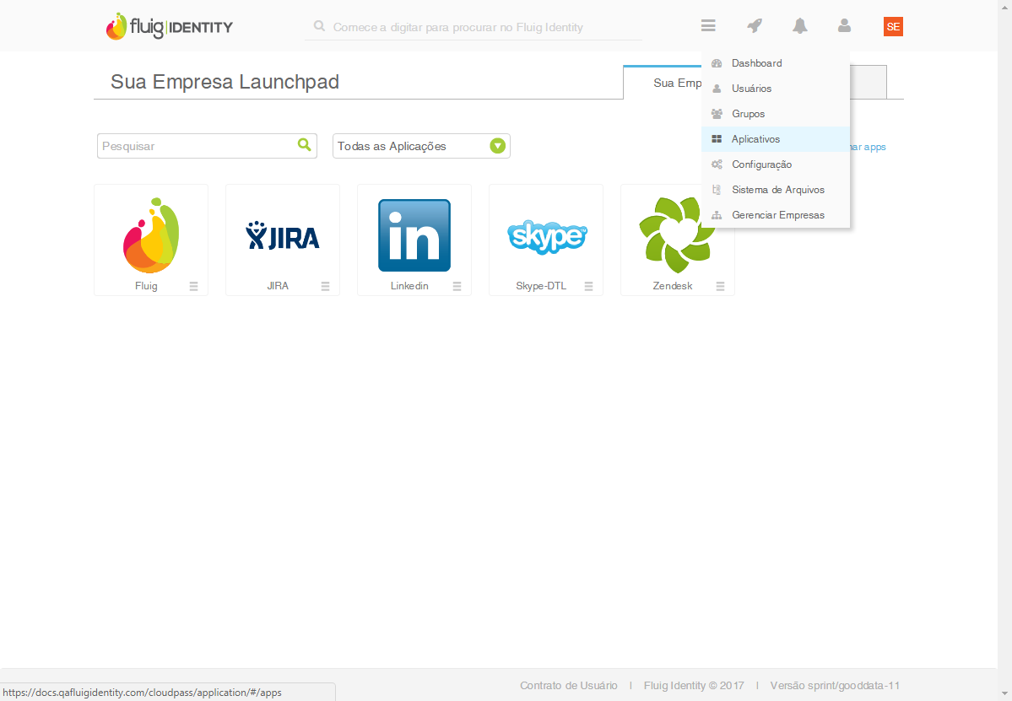
Task: Launch the Zendesk app tile
Action: tap(678, 240)
